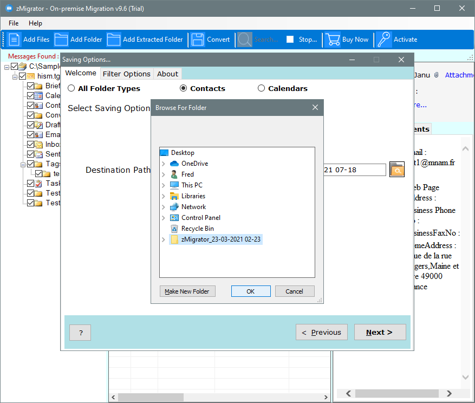Image resolution: width=475 pixels, height=403 pixels.
Task: Open the Help menu
Action: coord(35,23)
